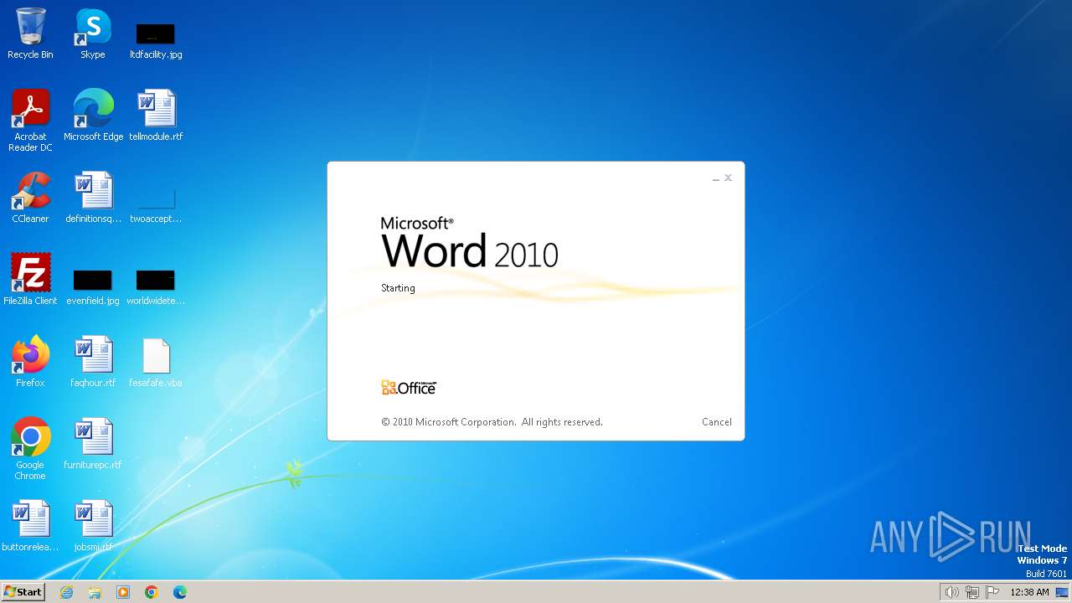This screenshot has width=1072, height=603.
Task: Open Internet Explorer from taskbar
Action: 67,592
